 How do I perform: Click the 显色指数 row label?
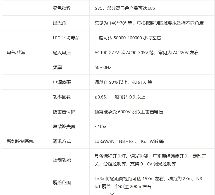[62, 8]
